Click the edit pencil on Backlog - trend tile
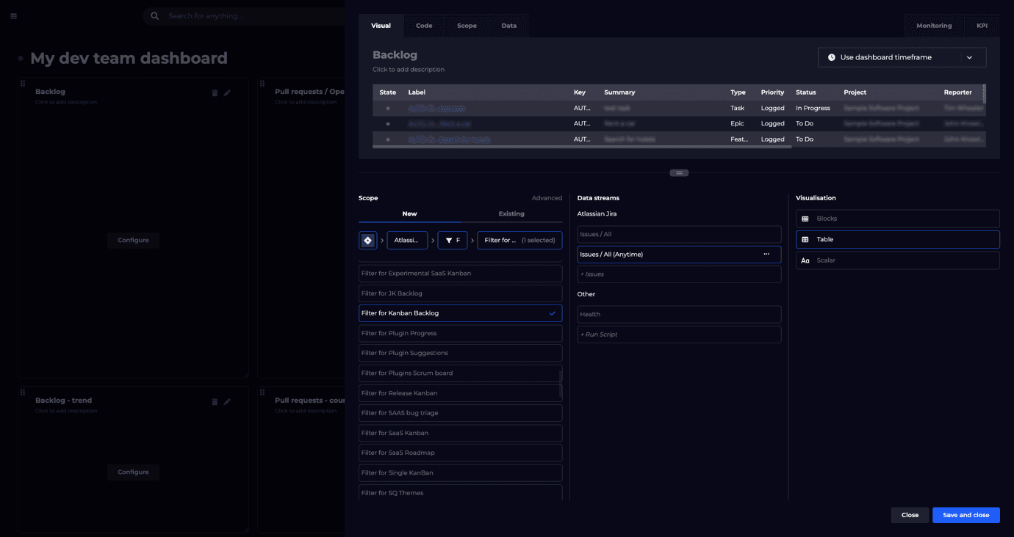This screenshot has width=1014, height=537. 228,401
